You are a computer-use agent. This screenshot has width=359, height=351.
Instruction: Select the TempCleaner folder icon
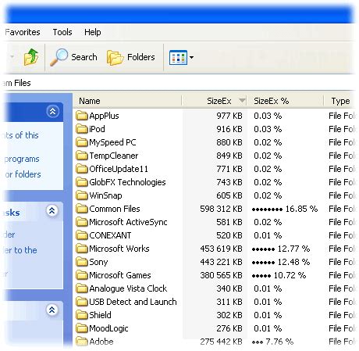point(82,156)
